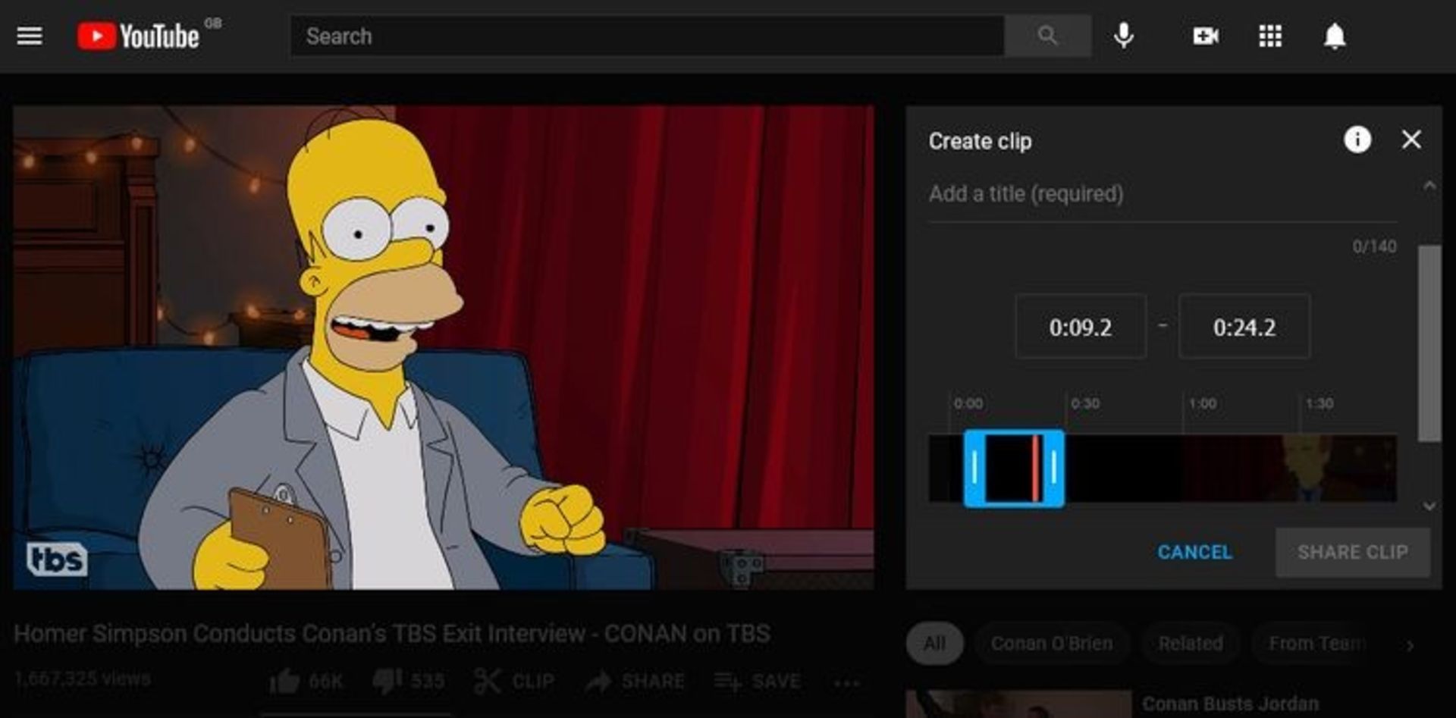Save video to playlist with SAVE
The image size is (1456, 718).
757,681
